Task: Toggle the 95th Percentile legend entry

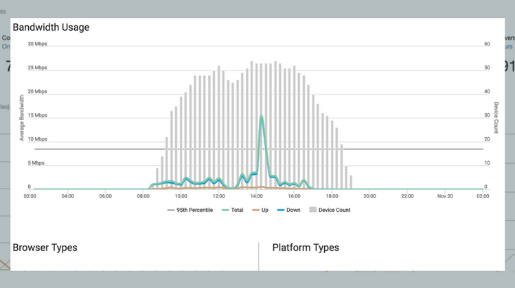Action: pyautogui.click(x=190, y=210)
